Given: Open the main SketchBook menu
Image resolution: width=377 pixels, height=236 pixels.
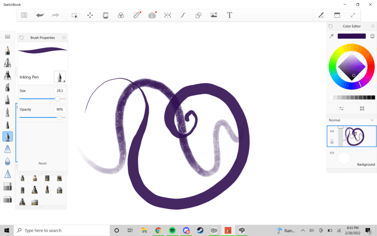Looking at the screenshot, I should 24,15.
